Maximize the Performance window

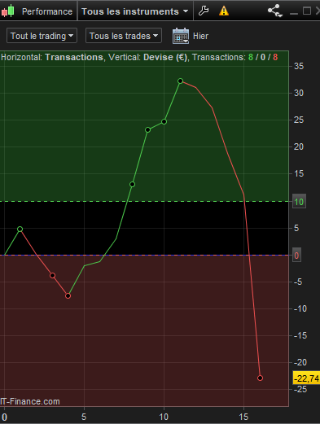307,11
